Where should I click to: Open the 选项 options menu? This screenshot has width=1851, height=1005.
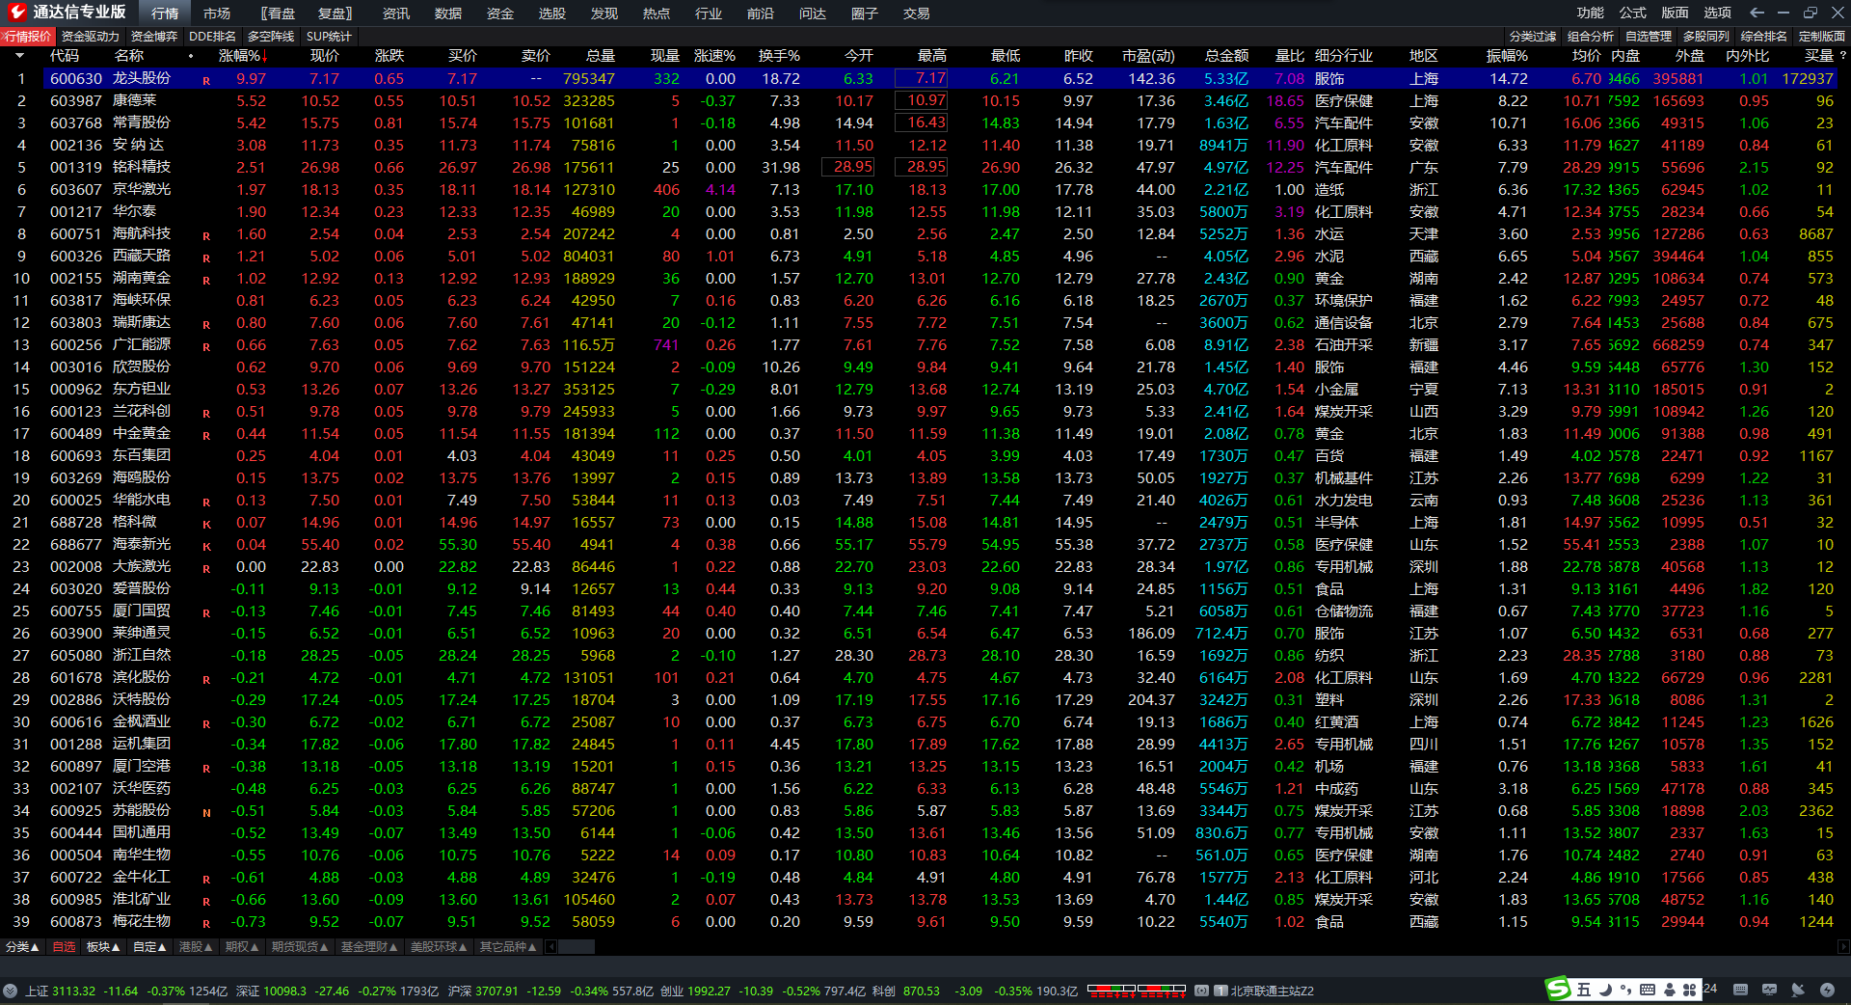[1718, 13]
